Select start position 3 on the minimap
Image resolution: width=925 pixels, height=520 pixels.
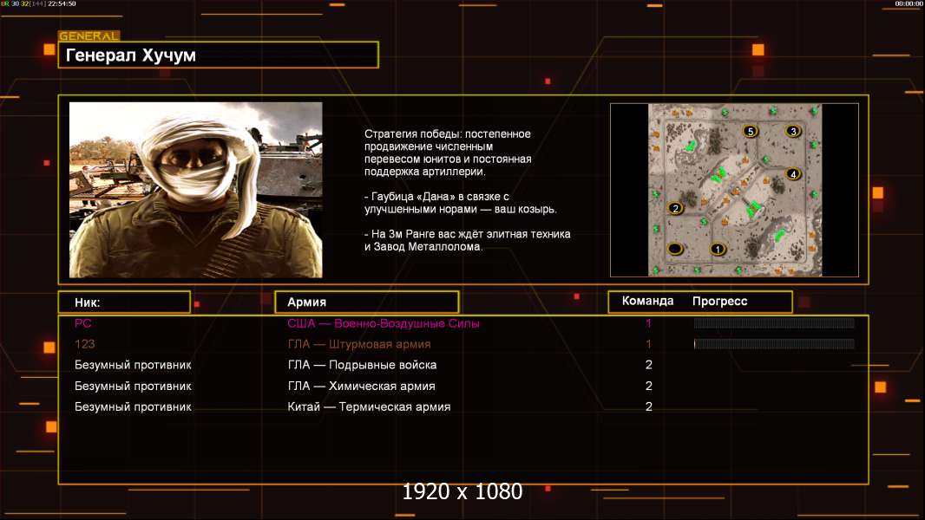point(793,131)
